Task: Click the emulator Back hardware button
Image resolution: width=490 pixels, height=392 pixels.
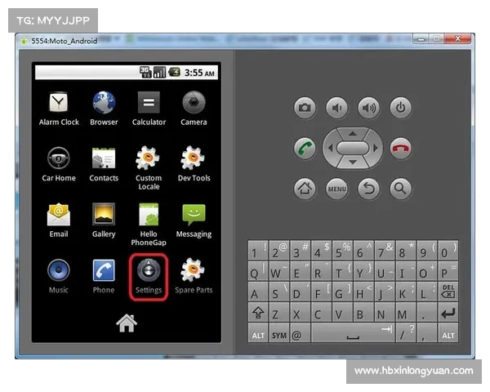Action: [369, 189]
